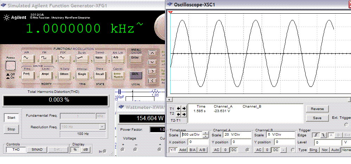Click the MENU Enter button
Screen dimensions: 351x164
pos(135,59)
